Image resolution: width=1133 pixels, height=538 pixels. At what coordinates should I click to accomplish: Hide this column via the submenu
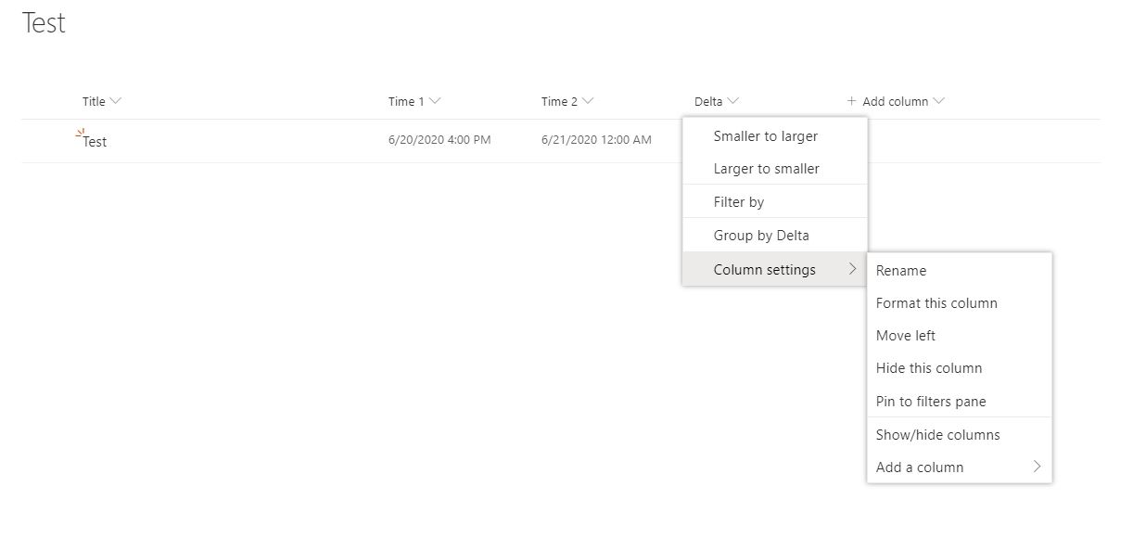[929, 368]
